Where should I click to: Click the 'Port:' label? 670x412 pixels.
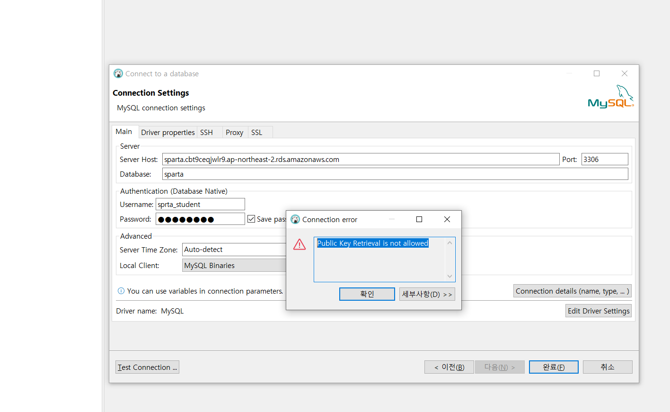pyautogui.click(x=570, y=159)
